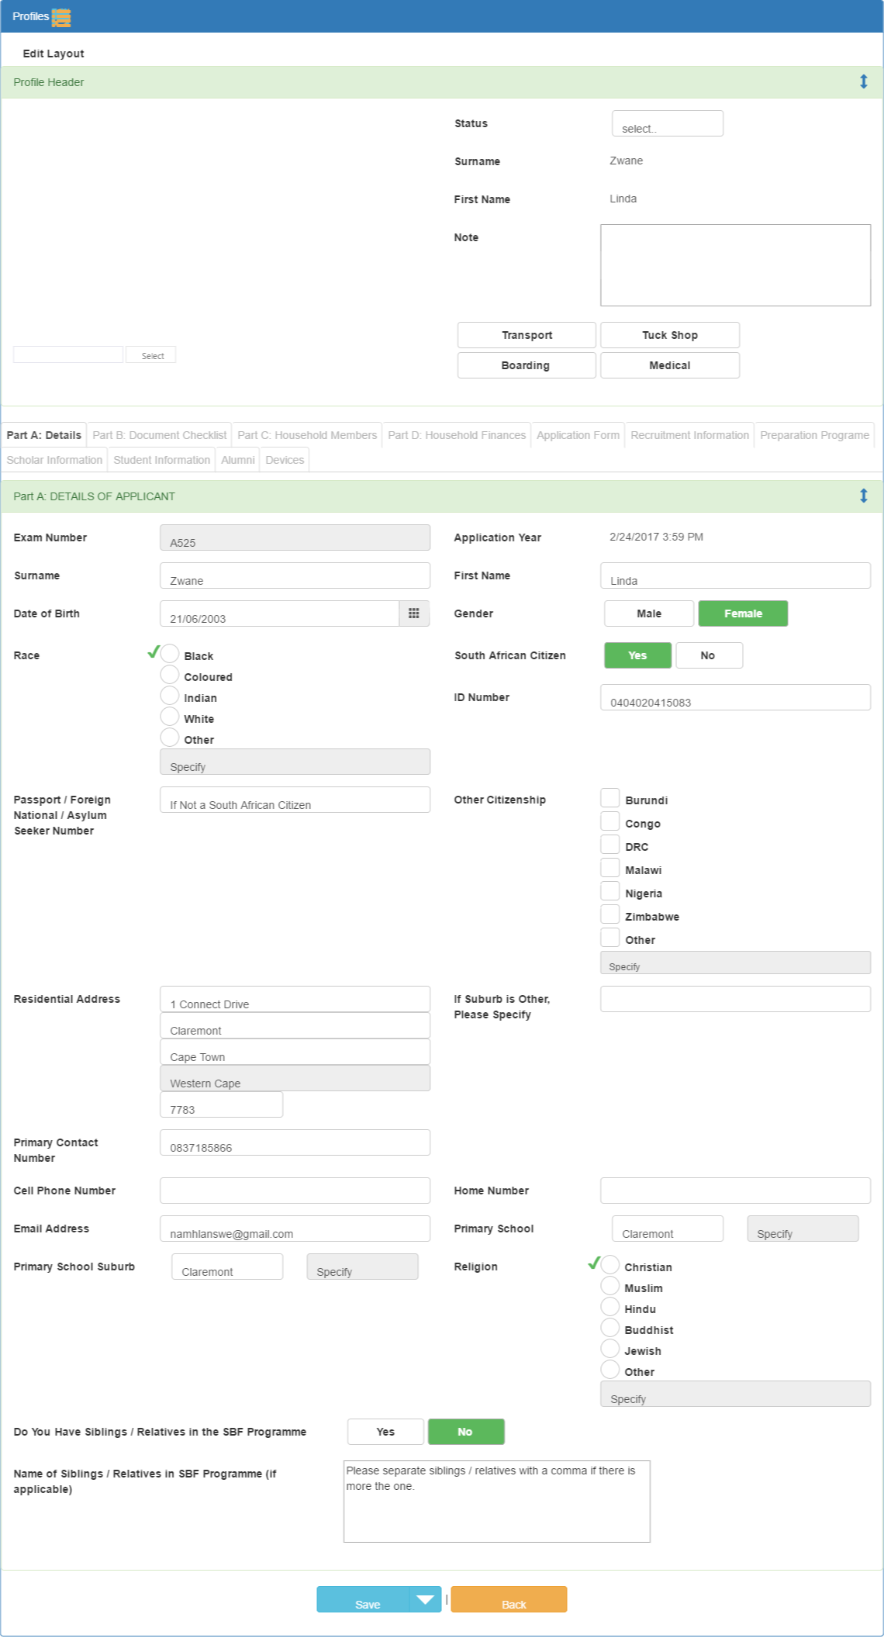
Task: Focus the Primary Contact Number field
Action: coord(295,1142)
